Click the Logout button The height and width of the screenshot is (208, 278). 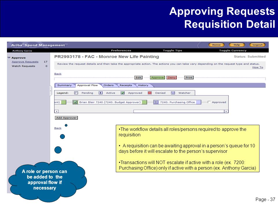(x=257, y=45)
